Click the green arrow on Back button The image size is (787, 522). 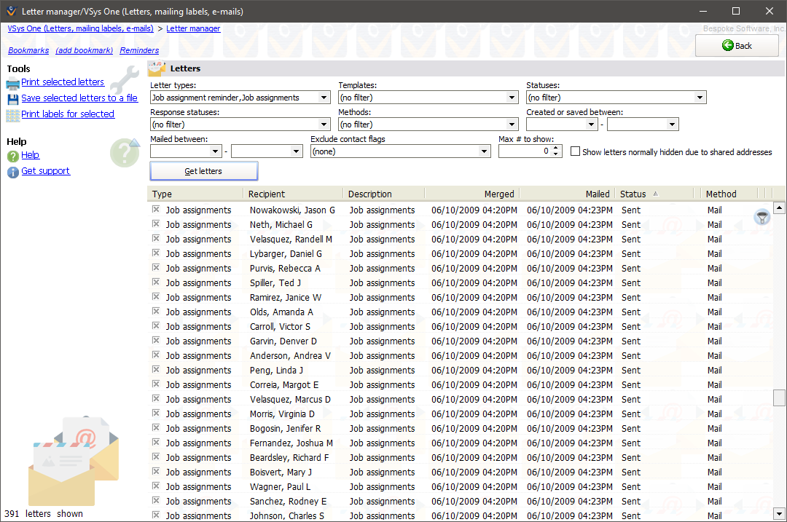[x=727, y=45]
